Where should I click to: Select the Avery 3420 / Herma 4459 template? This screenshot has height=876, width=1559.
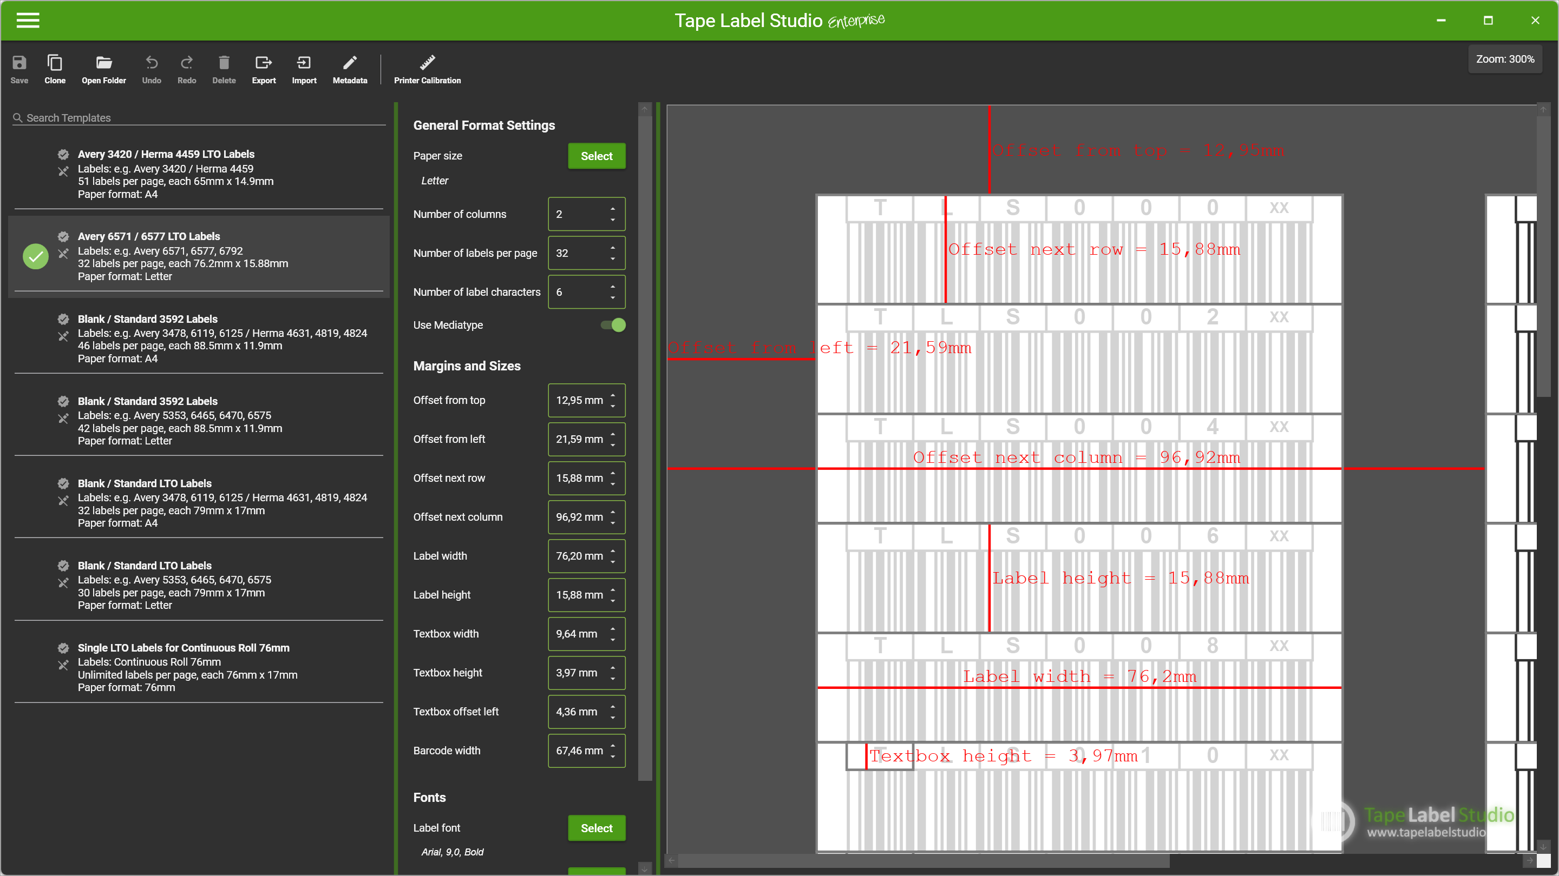tap(199, 174)
